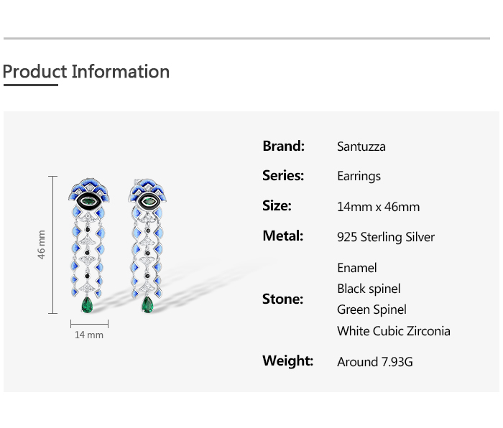Select the Earrings series value
Image resolution: width=503 pixels, height=428 pixels.
[359, 177]
